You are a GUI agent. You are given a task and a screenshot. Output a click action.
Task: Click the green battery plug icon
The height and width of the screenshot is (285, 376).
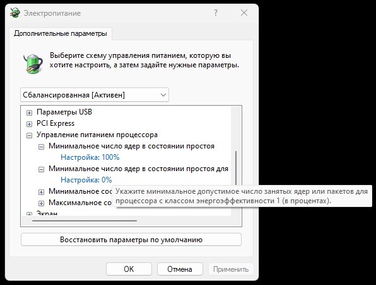pyautogui.click(x=33, y=63)
